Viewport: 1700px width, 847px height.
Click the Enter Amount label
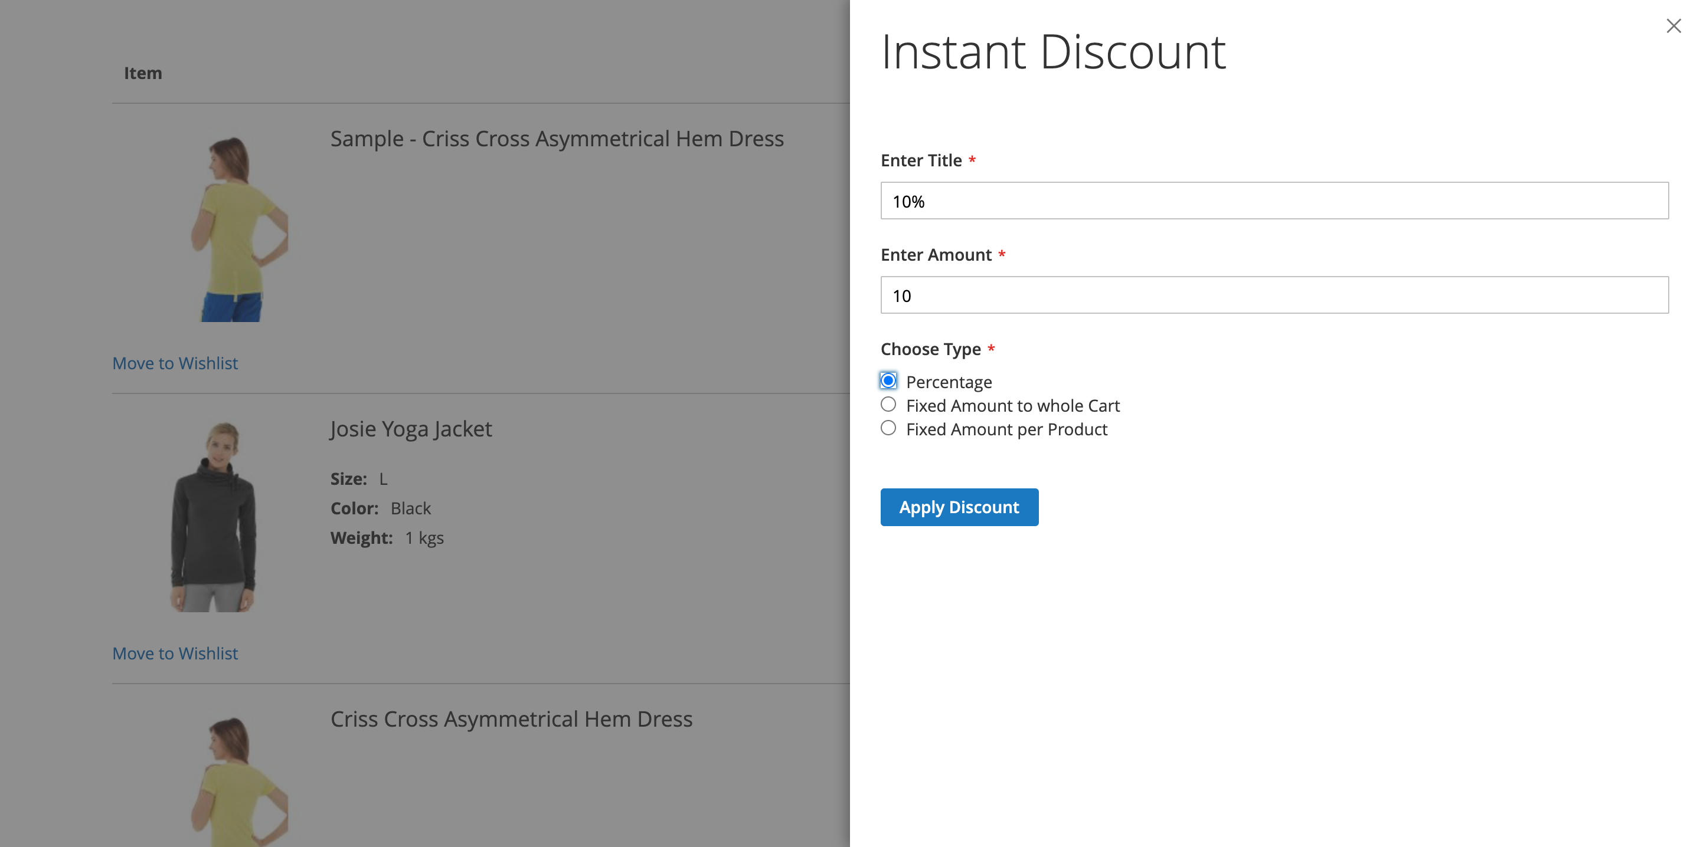936,255
